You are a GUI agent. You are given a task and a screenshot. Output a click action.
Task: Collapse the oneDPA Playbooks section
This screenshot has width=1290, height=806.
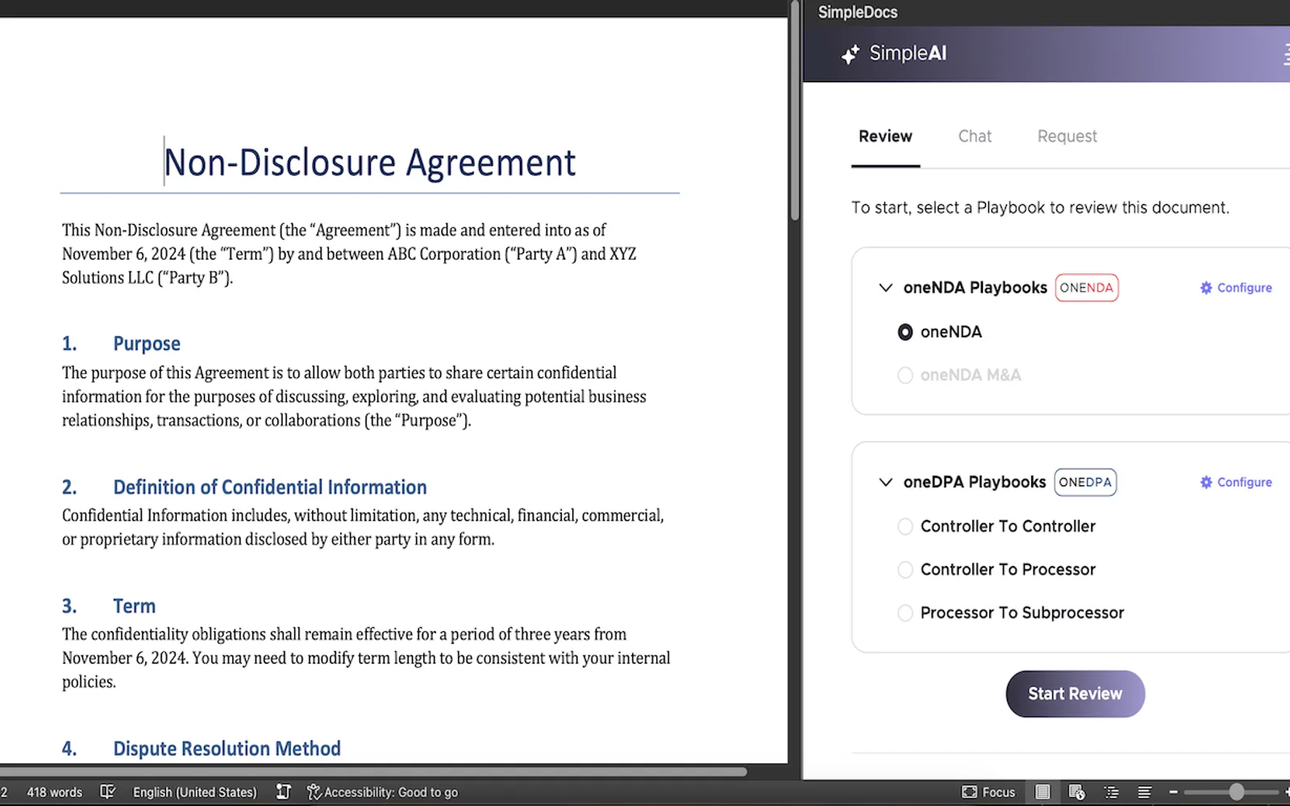tap(885, 482)
